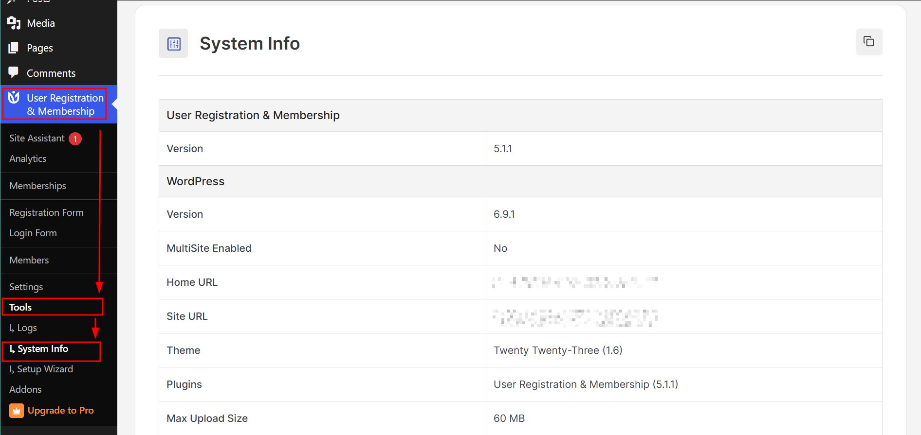Click the System Info sliders icon
Screen dimensions: 921x435
pos(173,44)
